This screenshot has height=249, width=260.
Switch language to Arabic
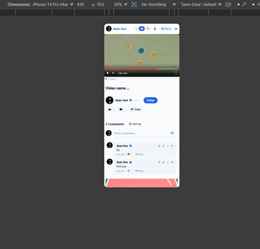[136, 29]
